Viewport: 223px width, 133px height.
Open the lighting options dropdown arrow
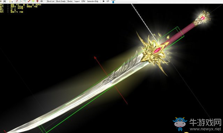[12, 2]
